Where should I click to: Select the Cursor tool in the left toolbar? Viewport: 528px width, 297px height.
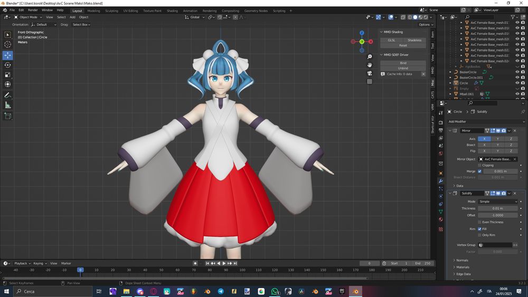[8, 45]
